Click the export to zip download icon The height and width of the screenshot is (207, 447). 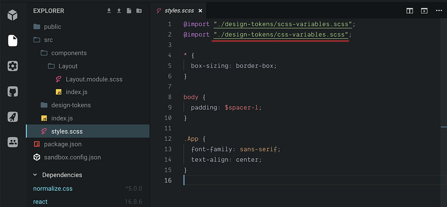click(x=109, y=11)
